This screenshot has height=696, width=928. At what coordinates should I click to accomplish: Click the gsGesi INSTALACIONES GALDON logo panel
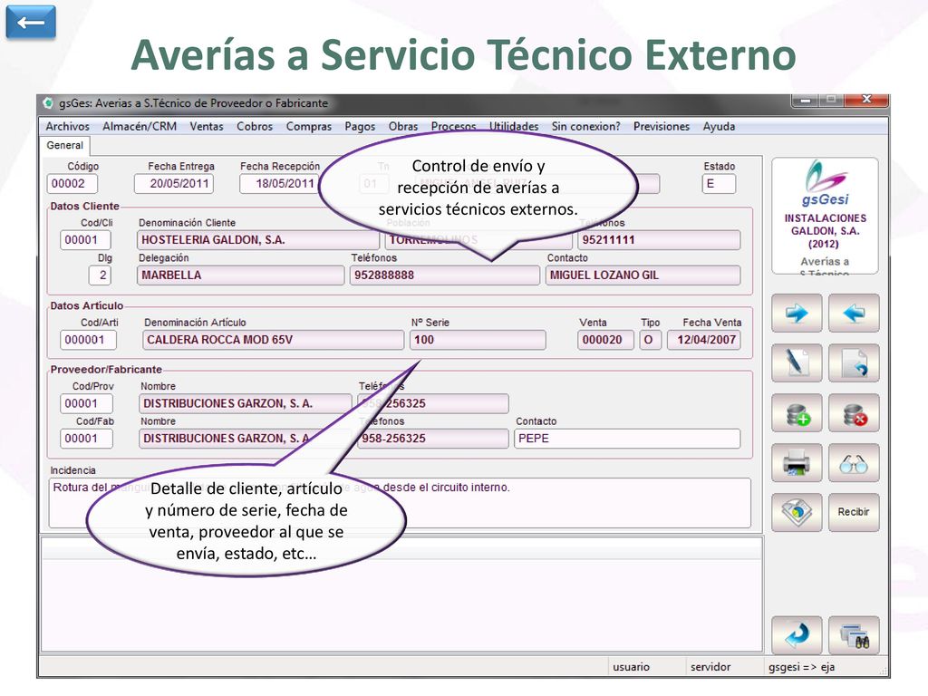tap(825, 216)
